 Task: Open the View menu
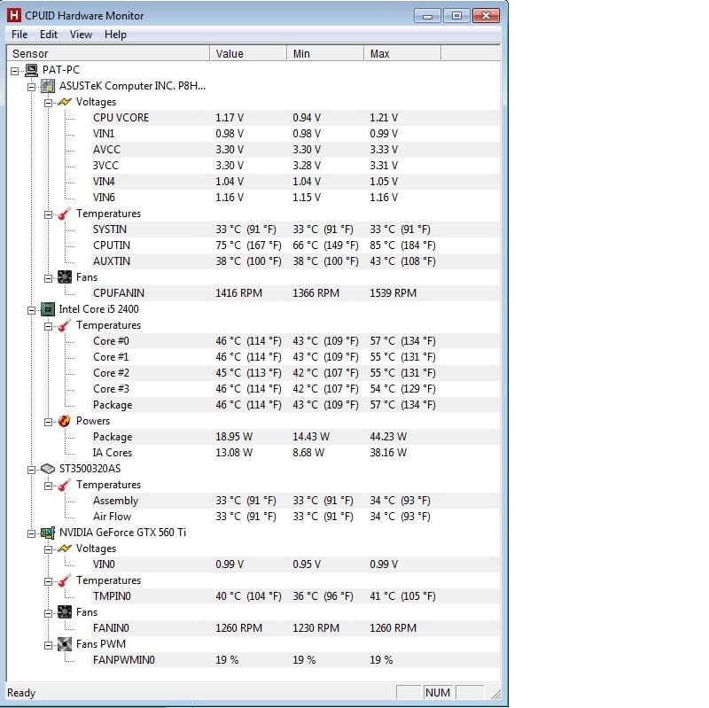point(81,35)
